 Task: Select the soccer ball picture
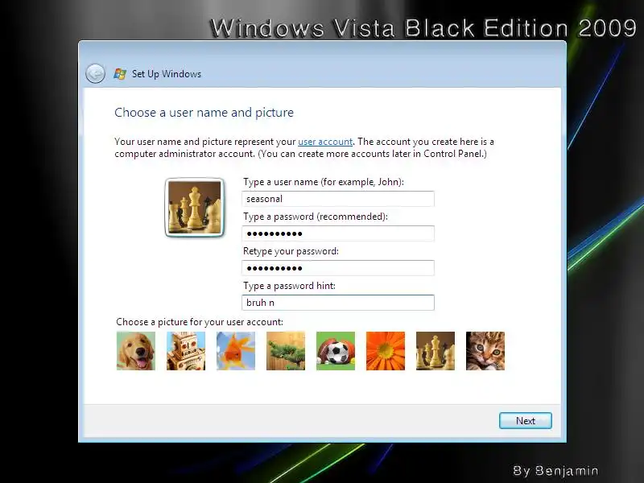click(x=336, y=351)
